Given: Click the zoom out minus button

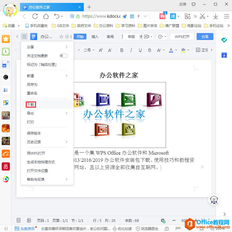Looking at the screenshot, I should (x=174, y=220).
